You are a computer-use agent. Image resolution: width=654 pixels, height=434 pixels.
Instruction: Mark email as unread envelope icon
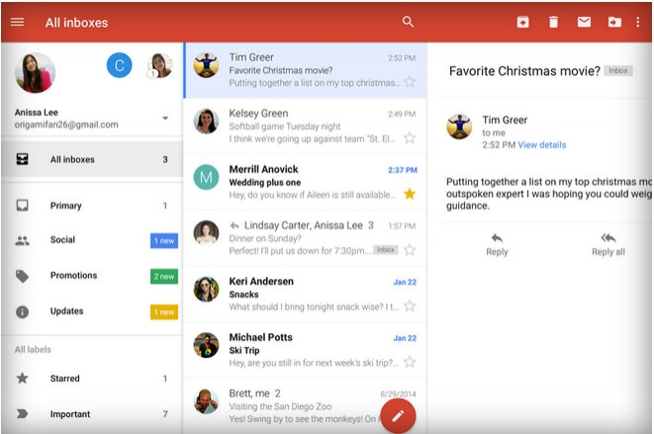(584, 22)
